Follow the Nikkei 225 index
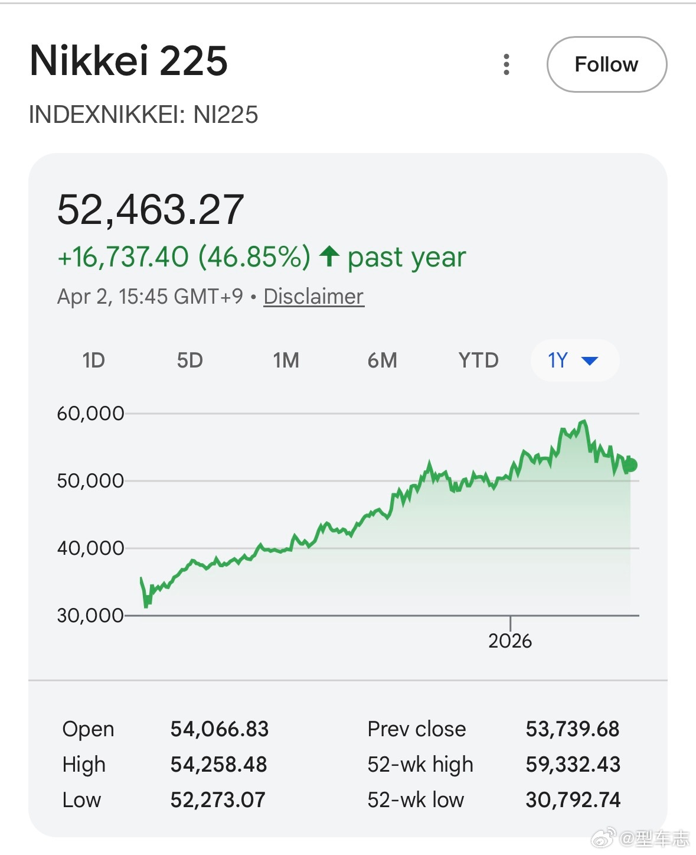Viewport: 696px width, 855px height. pyautogui.click(x=606, y=64)
